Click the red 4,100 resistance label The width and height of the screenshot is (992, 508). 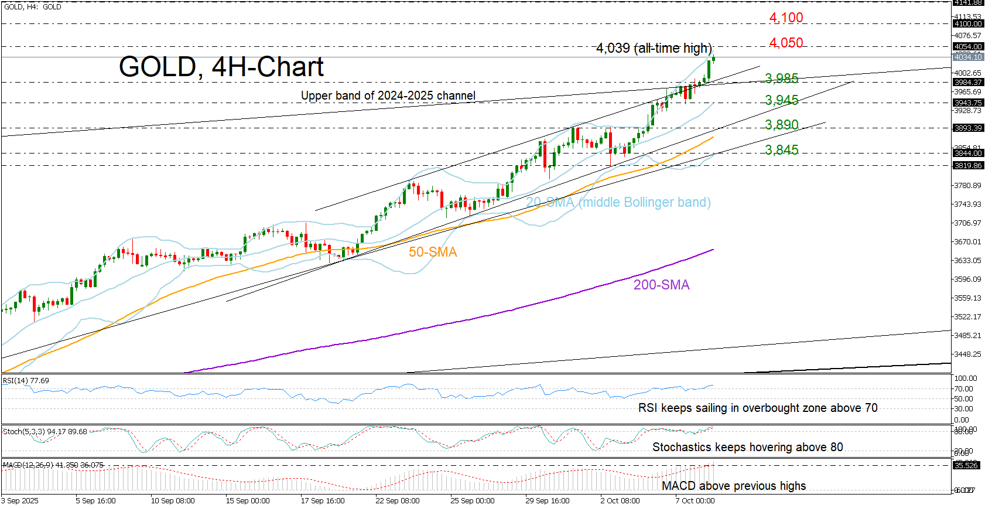click(786, 18)
